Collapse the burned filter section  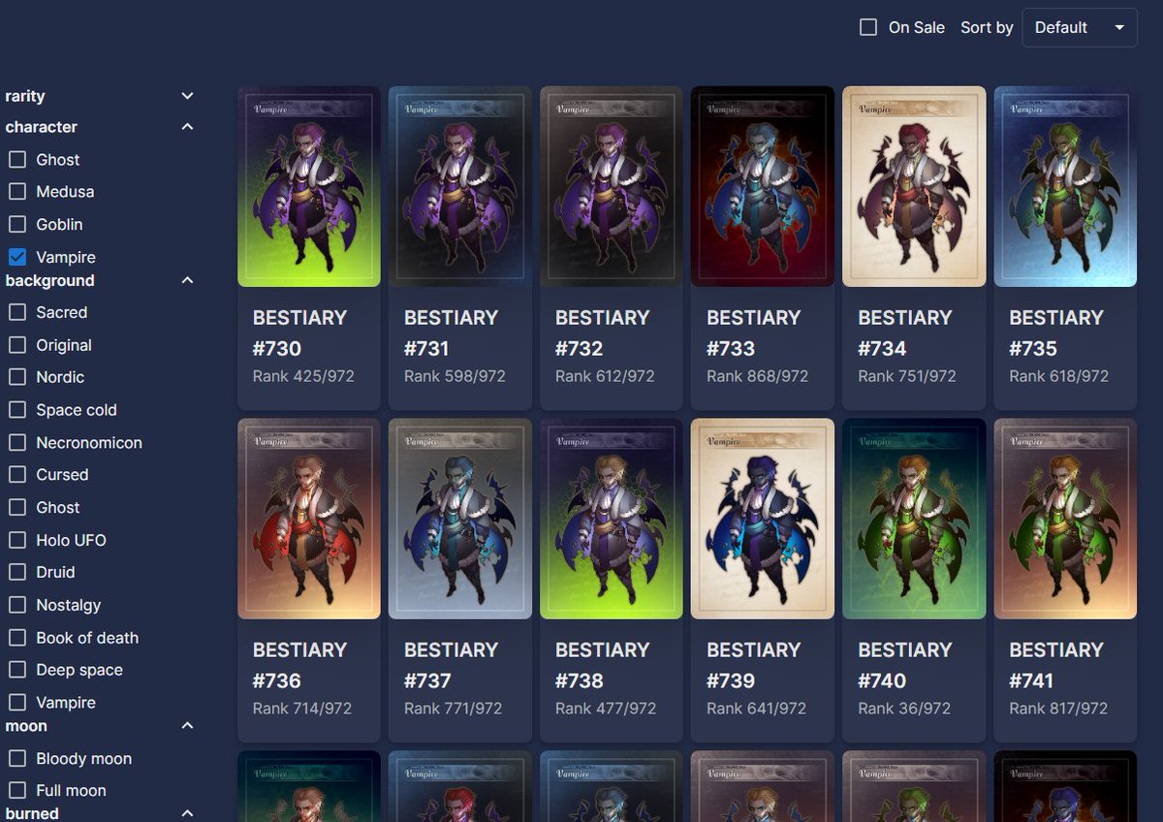pyautogui.click(x=187, y=813)
